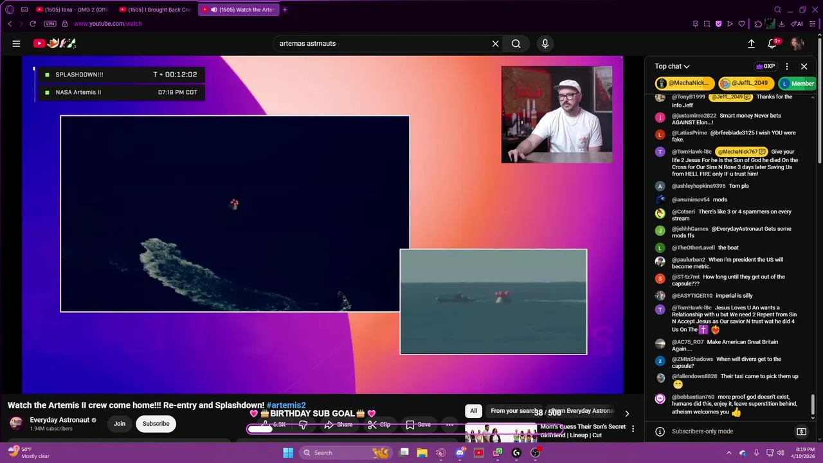Viewport: 823px width, 463px height.
Task: Switch to 'I Brought Back Cre' tab
Action: [x=156, y=10]
